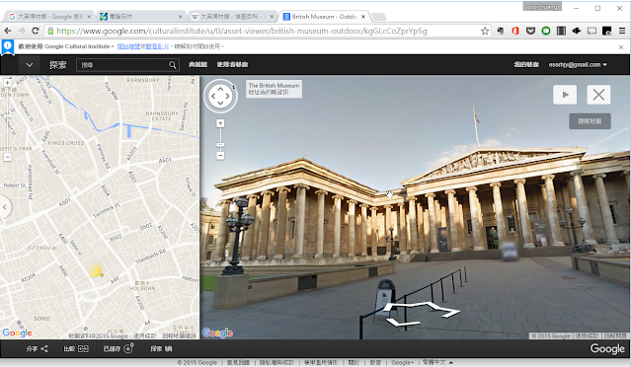Dismiss the welcome info banner

click(621, 47)
